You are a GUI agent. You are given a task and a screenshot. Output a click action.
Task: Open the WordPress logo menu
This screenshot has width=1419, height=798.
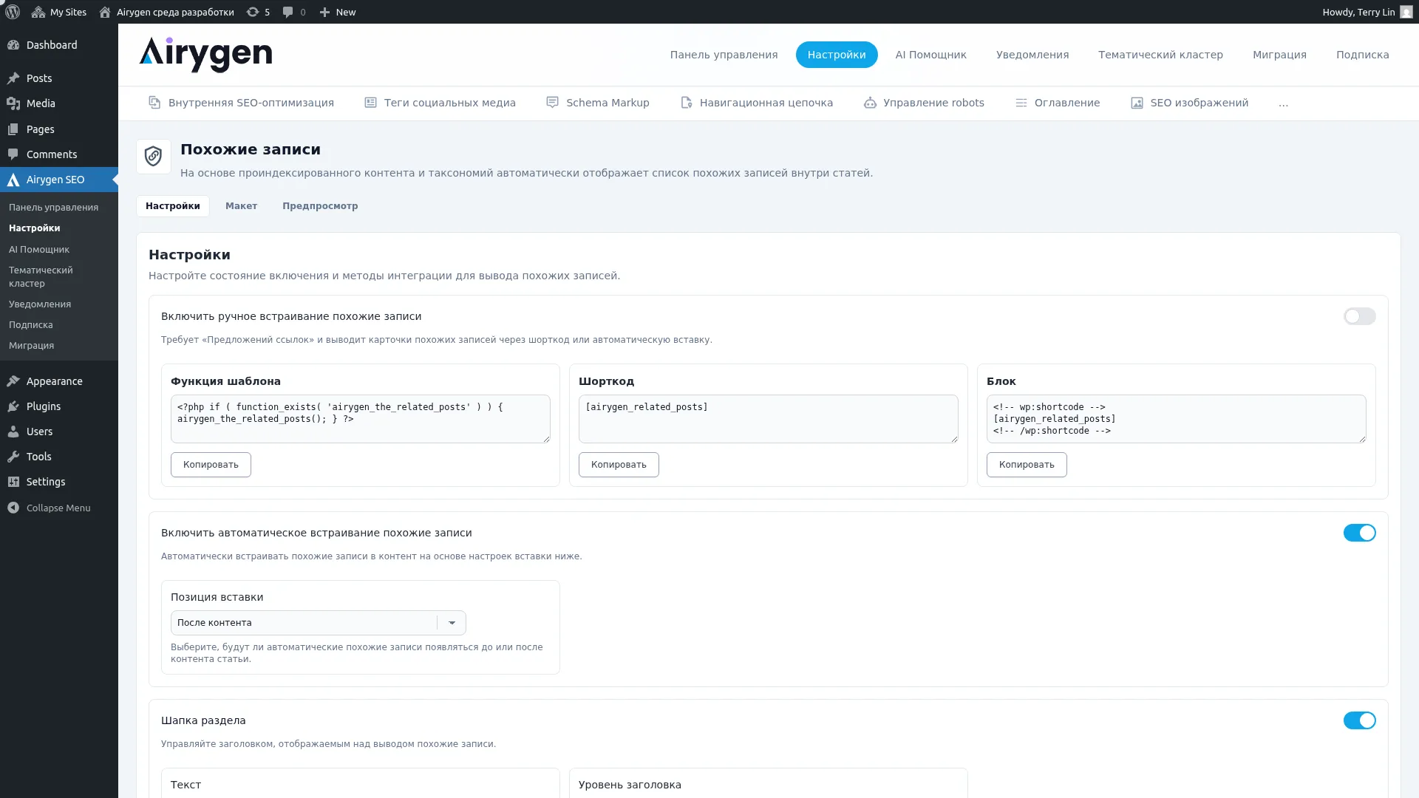coord(13,12)
